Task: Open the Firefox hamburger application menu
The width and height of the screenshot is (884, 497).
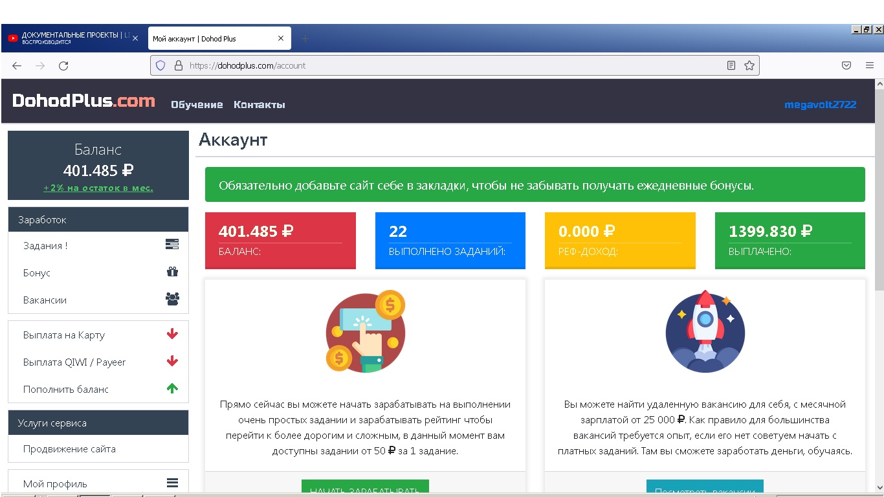Action: (x=870, y=65)
